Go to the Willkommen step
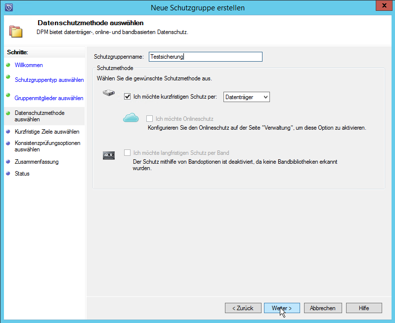The height and width of the screenshot is (323, 395). tap(29, 65)
